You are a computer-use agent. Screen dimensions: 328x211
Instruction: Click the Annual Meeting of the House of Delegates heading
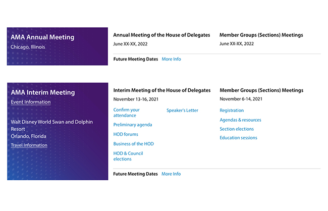point(161,35)
